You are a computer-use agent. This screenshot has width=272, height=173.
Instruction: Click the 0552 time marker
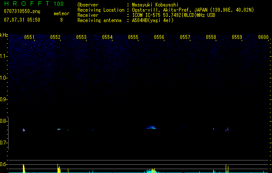pos(55,37)
